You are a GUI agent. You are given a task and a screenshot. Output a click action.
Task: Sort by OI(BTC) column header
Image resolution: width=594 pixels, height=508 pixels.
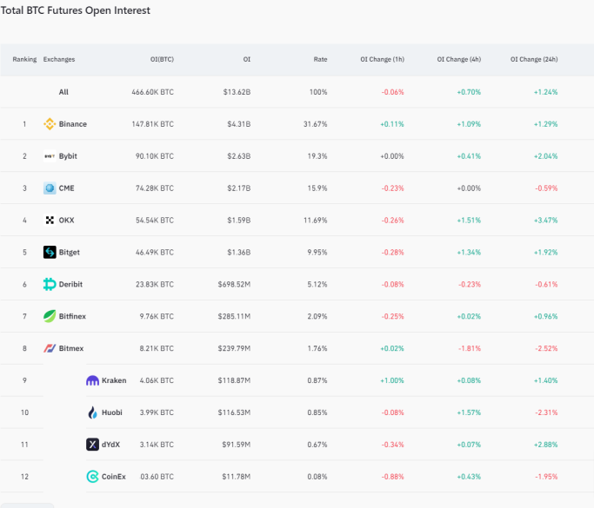point(162,59)
